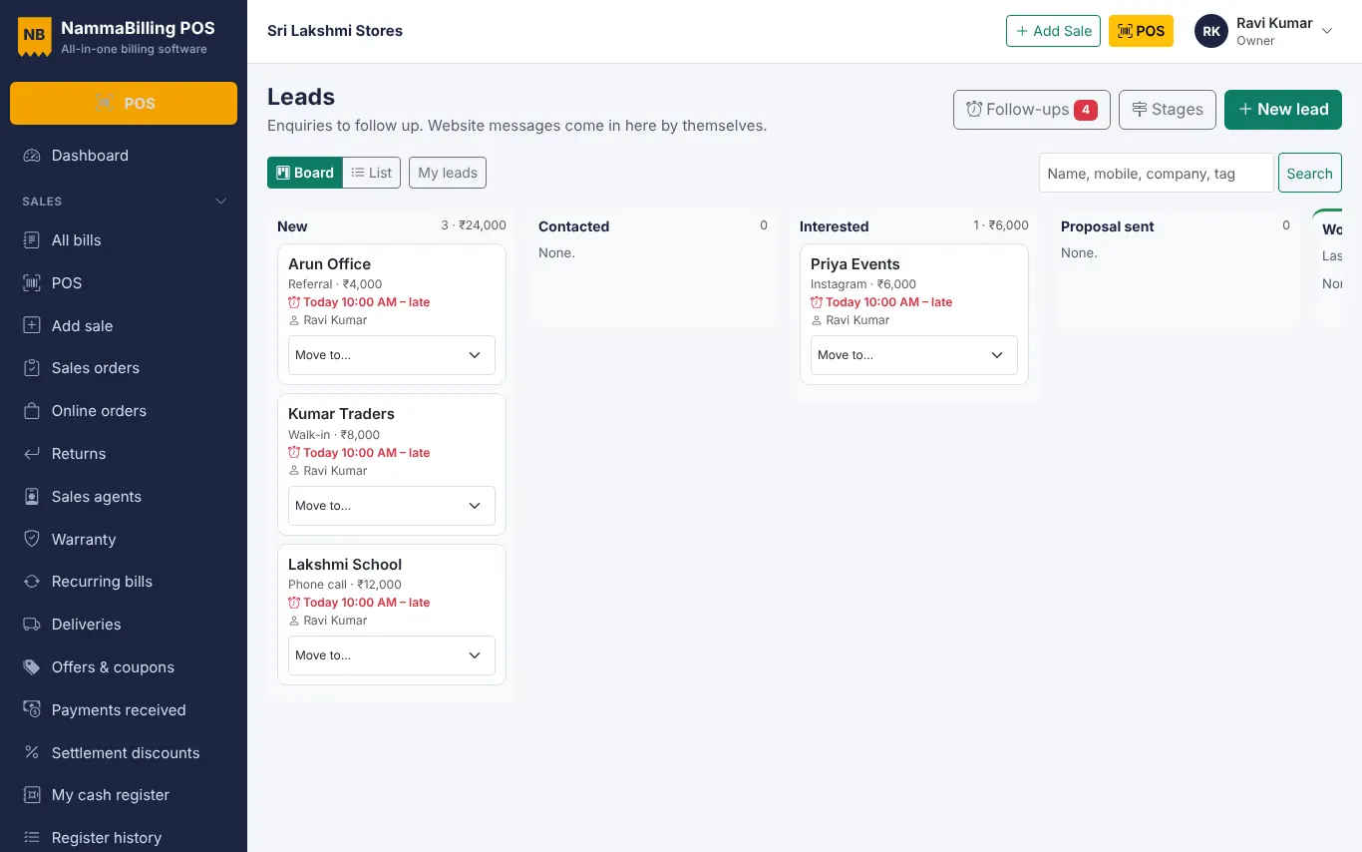Open the Follow-ups list

[1032, 110]
